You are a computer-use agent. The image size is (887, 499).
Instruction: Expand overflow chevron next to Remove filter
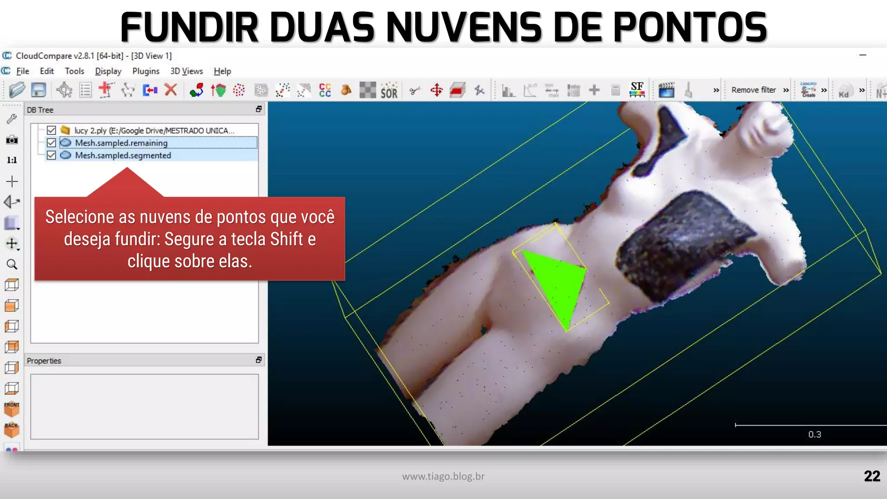click(786, 90)
